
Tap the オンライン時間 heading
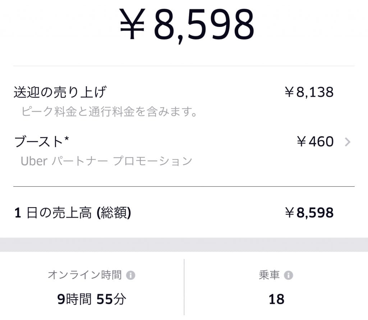(x=85, y=275)
